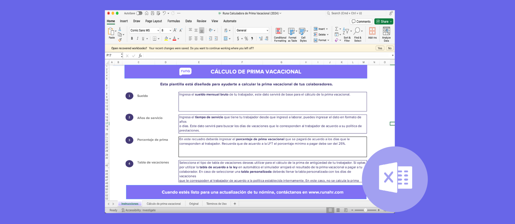This screenshot has height=224, width=515.
Task: Toggle Align Right
Action: [x=202, y=38]
